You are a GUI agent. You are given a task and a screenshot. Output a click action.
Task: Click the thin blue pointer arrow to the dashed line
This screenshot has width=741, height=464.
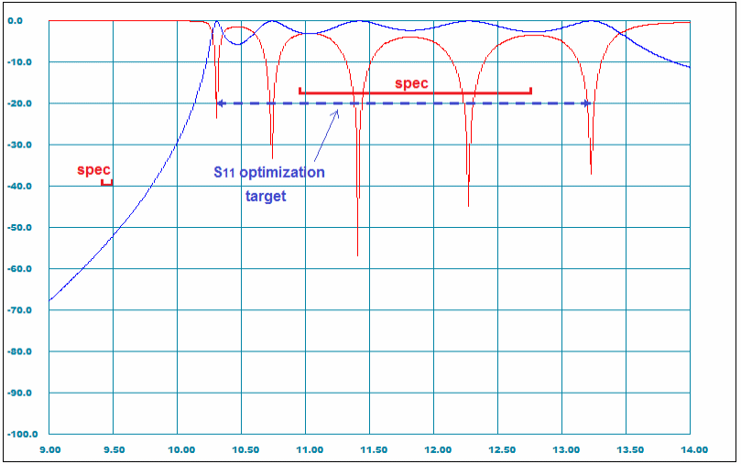(x=326, y=135)
